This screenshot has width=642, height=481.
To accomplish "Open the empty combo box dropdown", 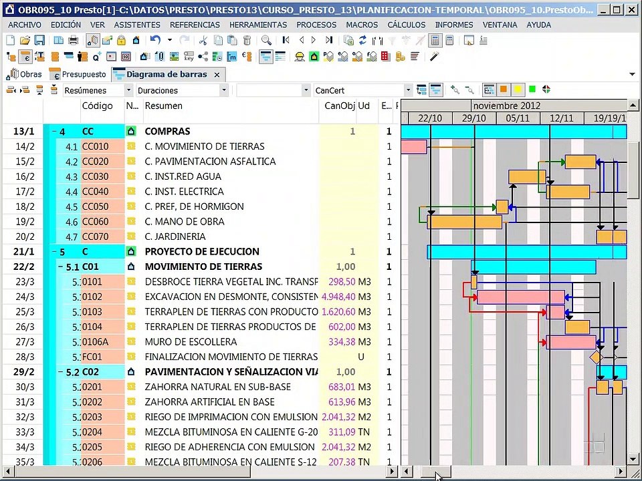I will click(x=306, y=90).
